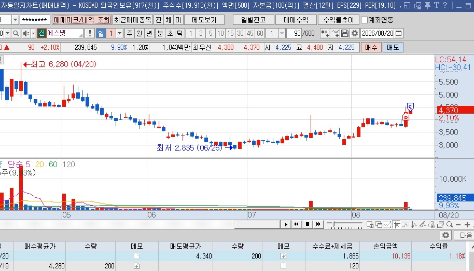This screenshot has height=271, width=474.
Task: Select the 잔 tab button
Action: coord(159,20)
